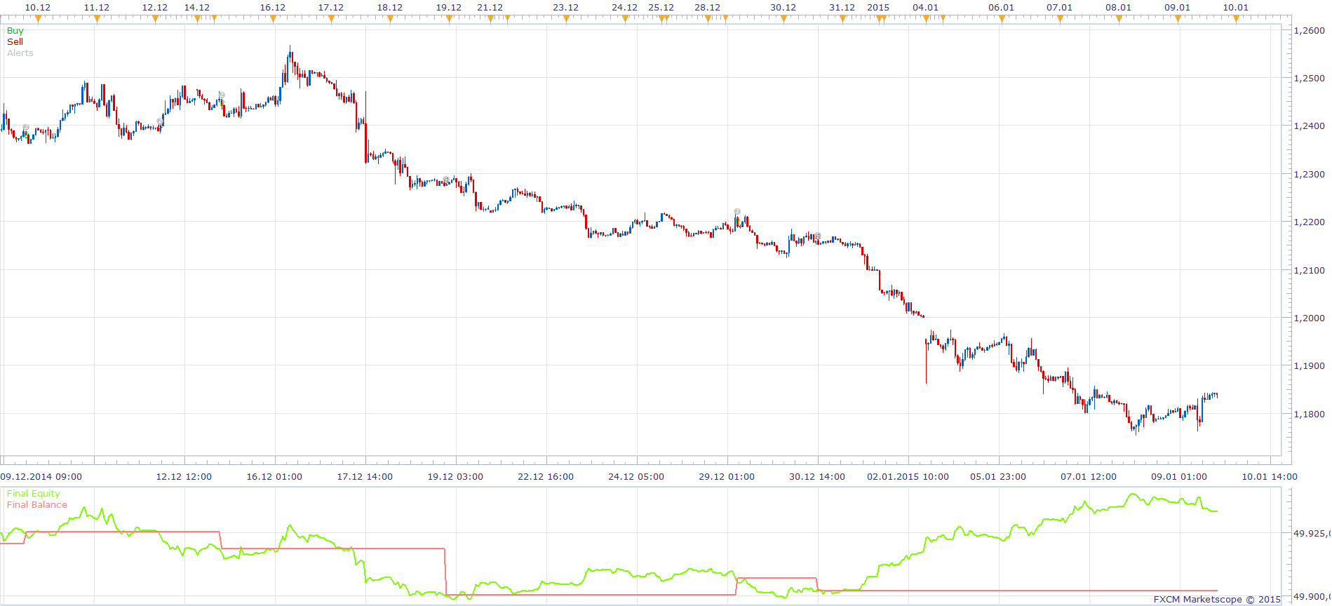1332x606 pixels.
Task: Click the 10.01 14:00 time label
Action: click(1270, 477)
